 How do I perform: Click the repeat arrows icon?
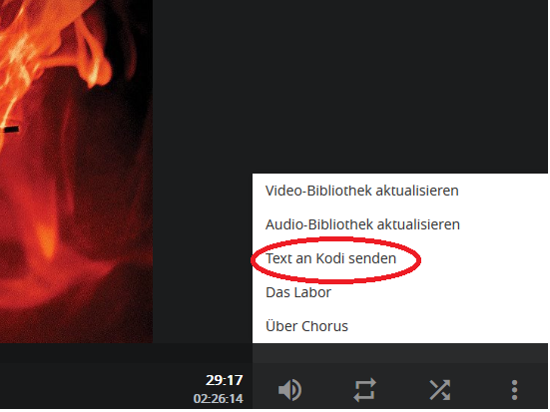click(x=364, y=390)
